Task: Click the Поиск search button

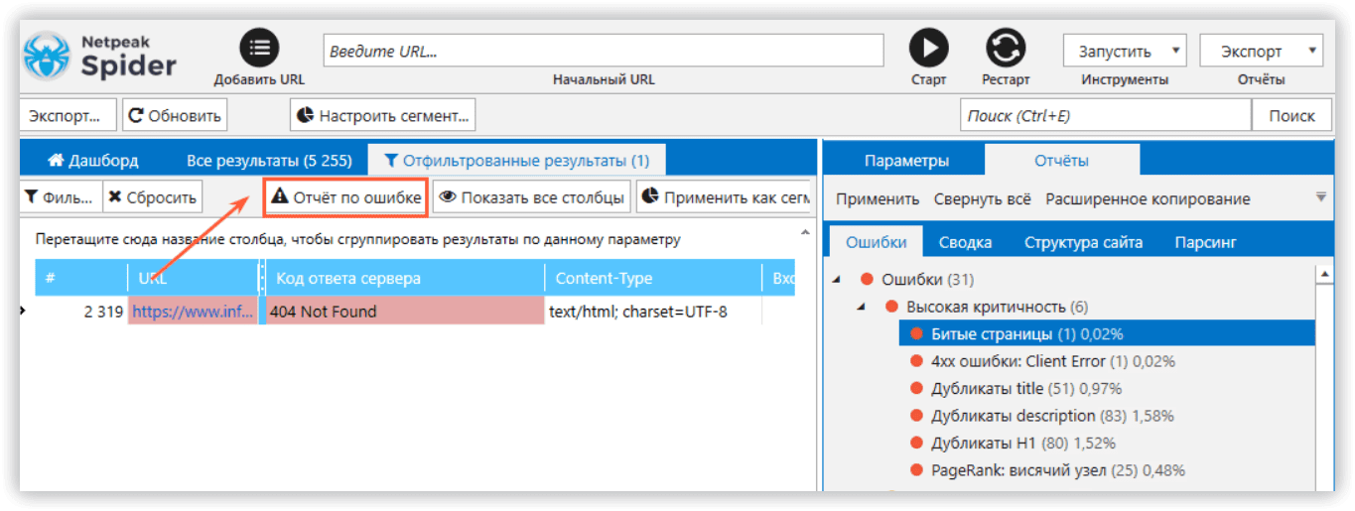Action: pyautogui.click(x=1291, y=115)
